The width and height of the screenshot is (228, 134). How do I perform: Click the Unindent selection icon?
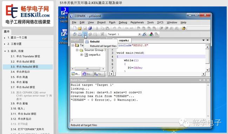167,28
